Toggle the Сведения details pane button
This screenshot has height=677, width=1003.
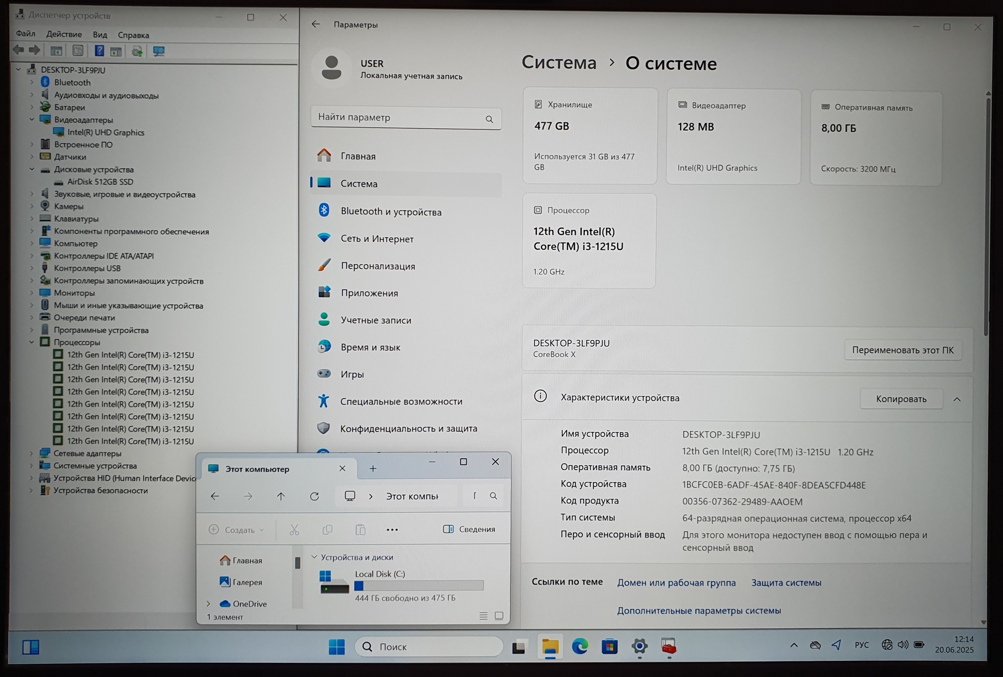pyautogui.click(x=469, y=529)
